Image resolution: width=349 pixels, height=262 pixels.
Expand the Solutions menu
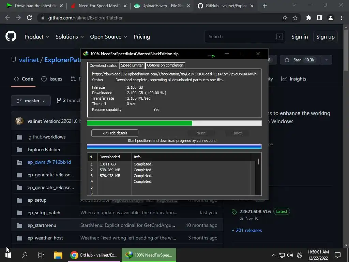pos(70,37)
